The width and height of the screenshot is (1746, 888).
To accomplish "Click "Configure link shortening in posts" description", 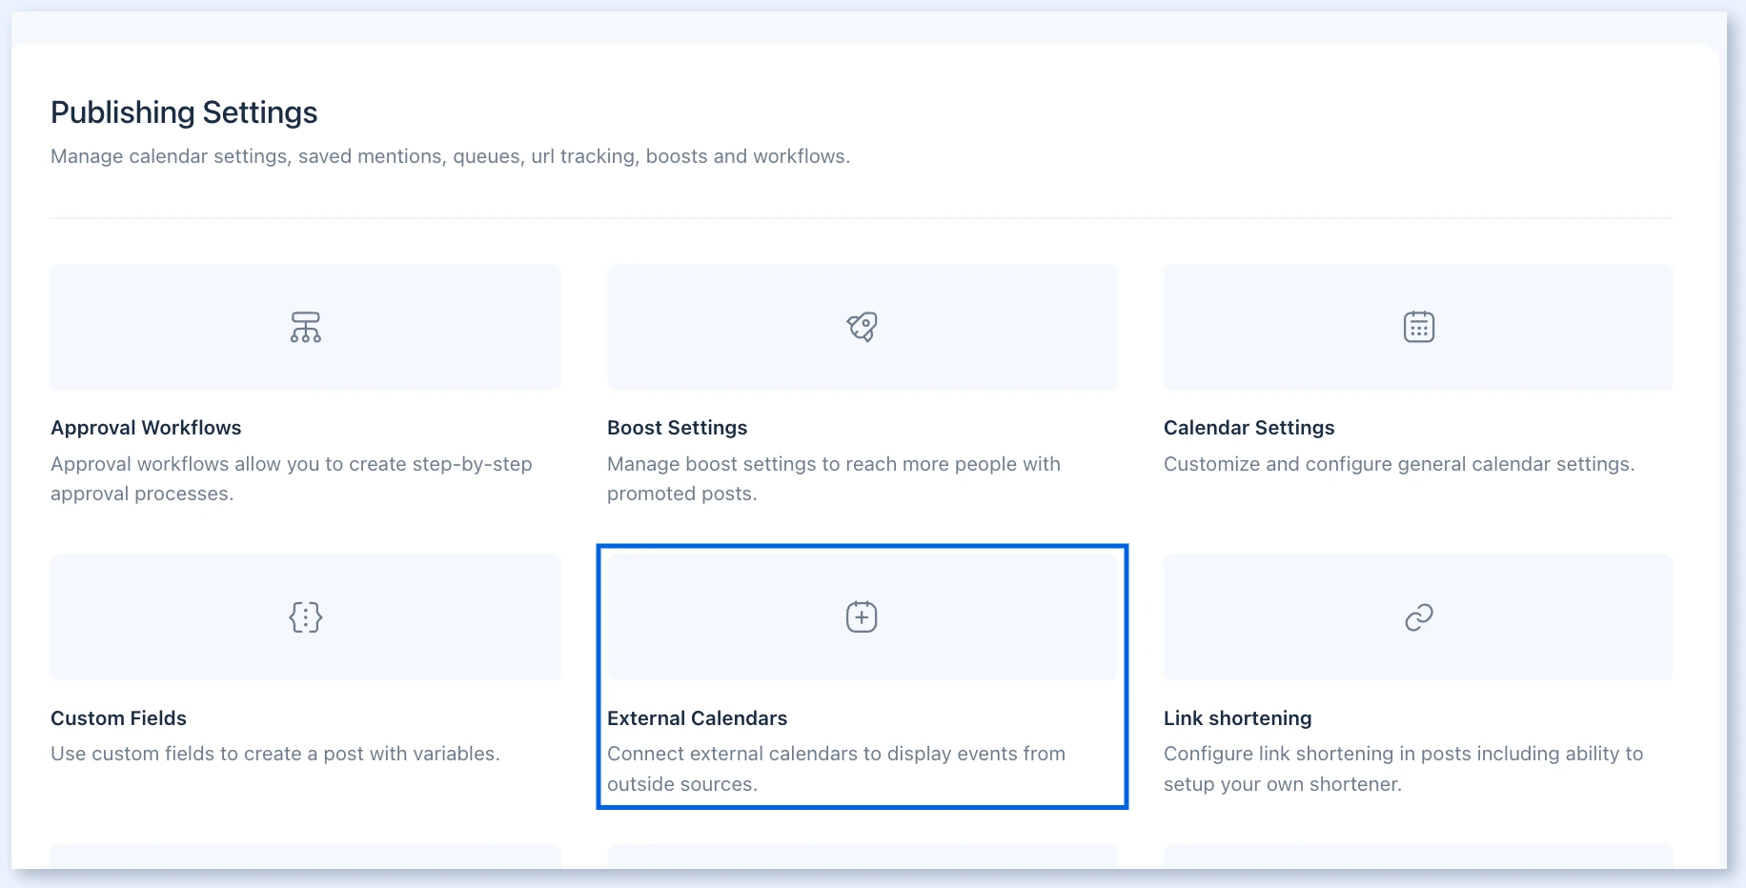I will (1403, 769).
